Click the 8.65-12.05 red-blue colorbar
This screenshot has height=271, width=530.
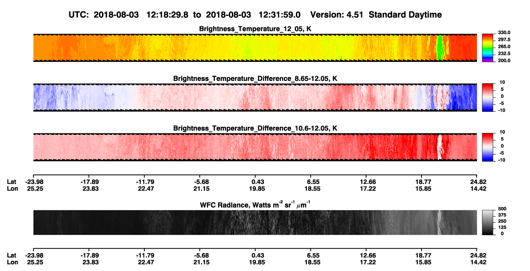[488, 97]
